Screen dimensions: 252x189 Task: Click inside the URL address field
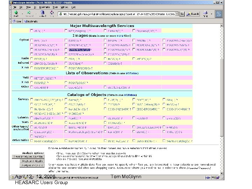(117, 14)
